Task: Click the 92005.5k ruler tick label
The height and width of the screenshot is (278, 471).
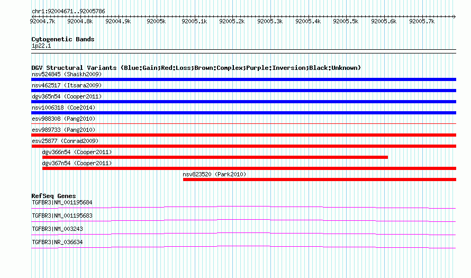Action: point(346,21)
